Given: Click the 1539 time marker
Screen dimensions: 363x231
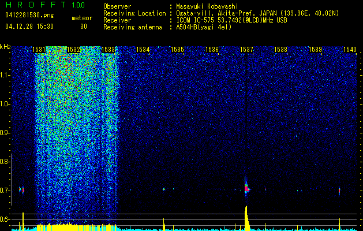Looking at the screenshot, I should click(316, 50).
